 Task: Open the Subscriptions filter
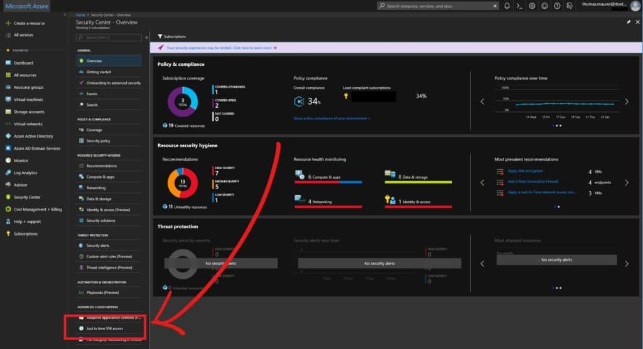(171, 36)
